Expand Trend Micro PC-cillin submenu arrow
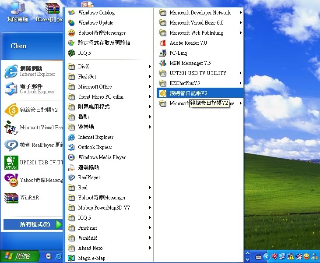320x263 pixels. click(150, 97)
